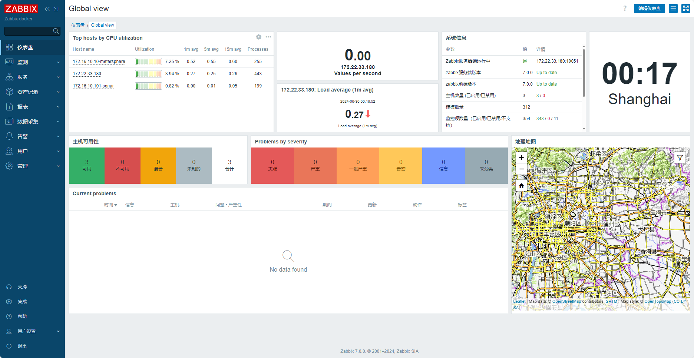
Task: Open the 报表 reports icon
Action: tap(9, 106)
